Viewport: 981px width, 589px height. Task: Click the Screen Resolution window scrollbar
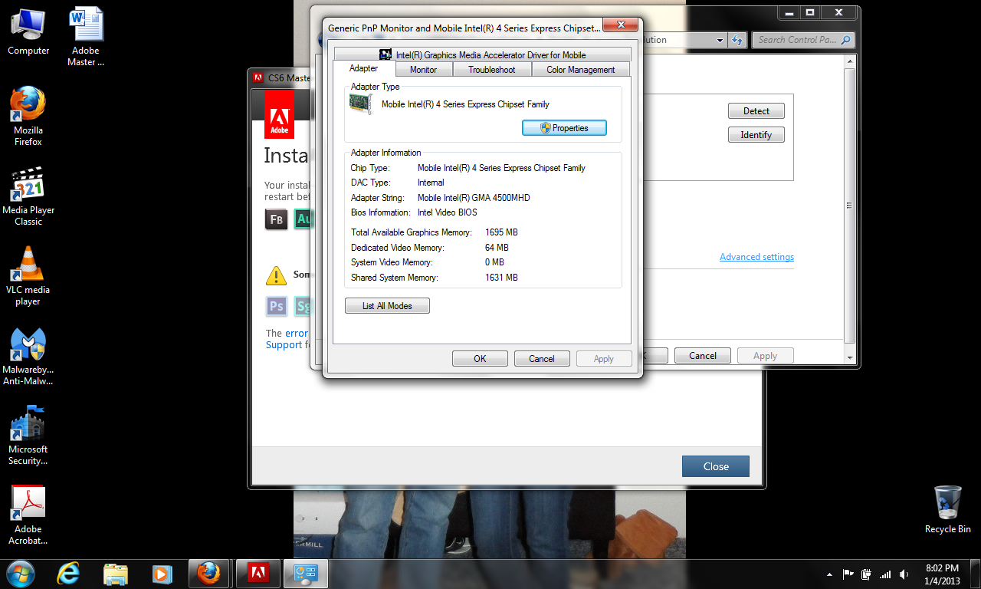point(849,205)
